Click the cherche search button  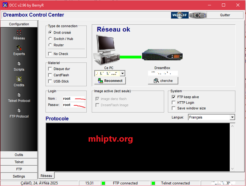pos(163,81)
